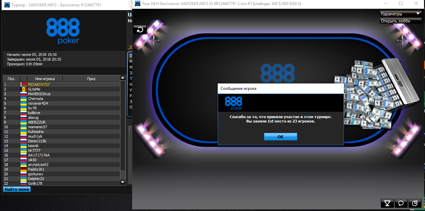Select player row Gotik178
The width and height of the screenshot is (425, 211).
(62, 183)
